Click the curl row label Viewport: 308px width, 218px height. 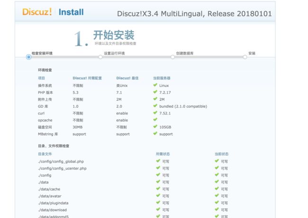tap(41, 113)
